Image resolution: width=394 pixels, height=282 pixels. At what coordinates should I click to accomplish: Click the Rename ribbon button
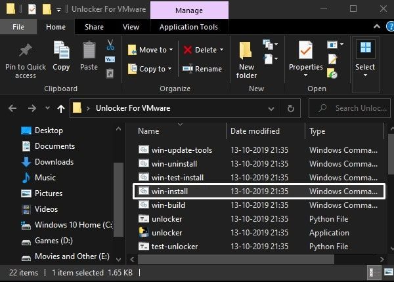[202, 69]
